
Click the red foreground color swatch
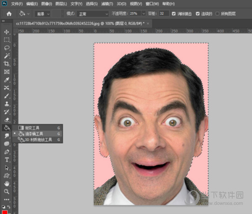[x=5, y=212]
